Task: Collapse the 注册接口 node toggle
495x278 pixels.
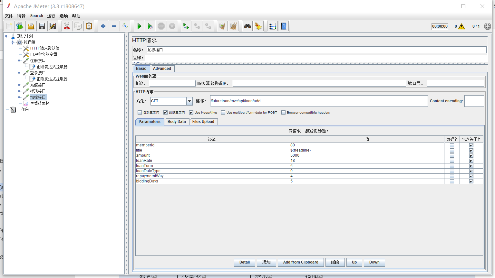Action: coord(19,61)
